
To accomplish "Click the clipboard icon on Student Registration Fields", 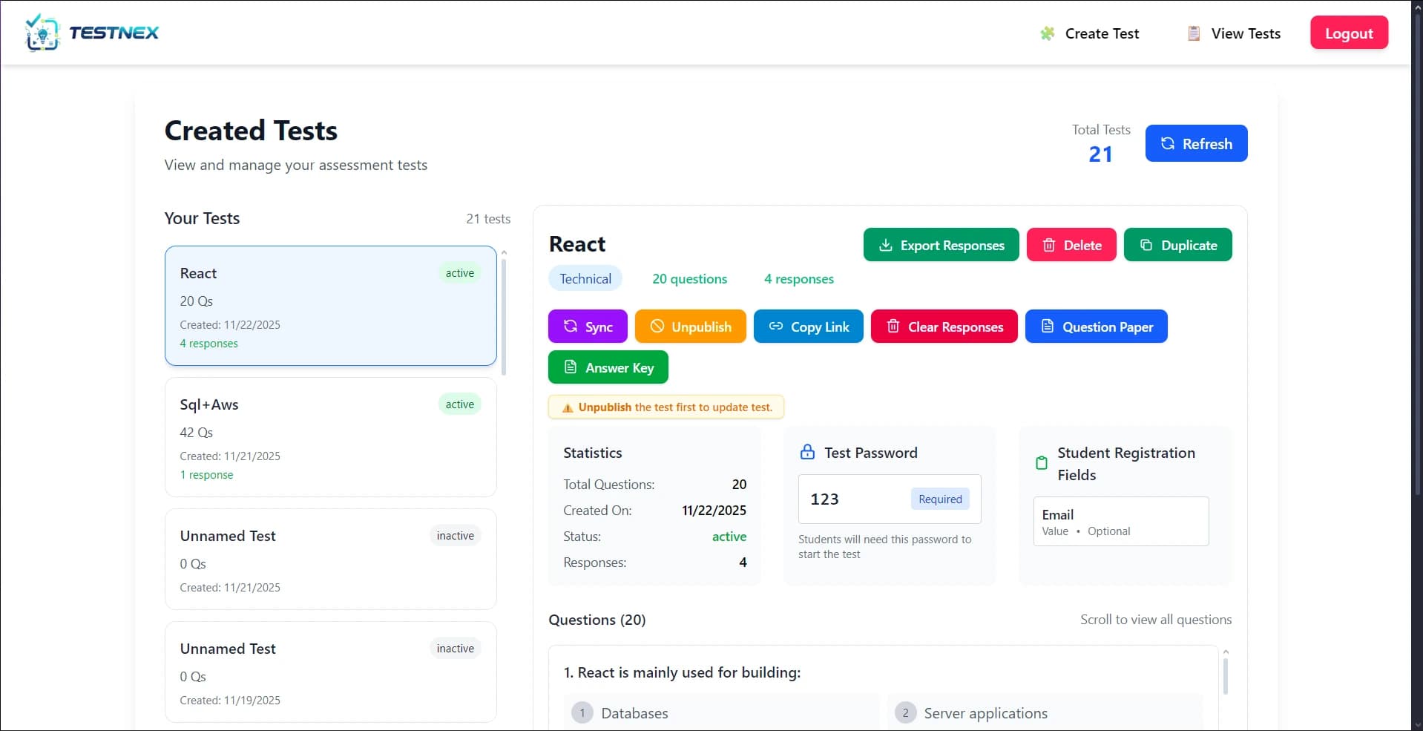I will 1042,463.
